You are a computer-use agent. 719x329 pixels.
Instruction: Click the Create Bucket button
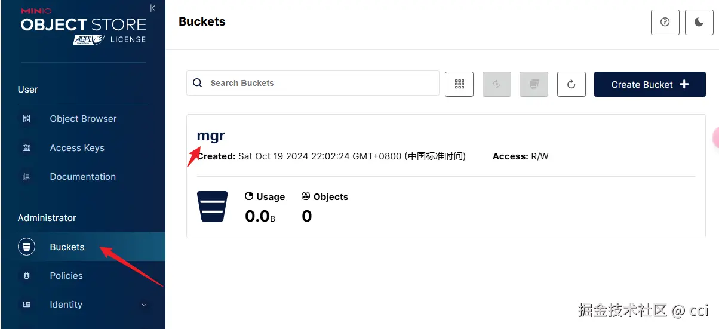pos(649,84)
